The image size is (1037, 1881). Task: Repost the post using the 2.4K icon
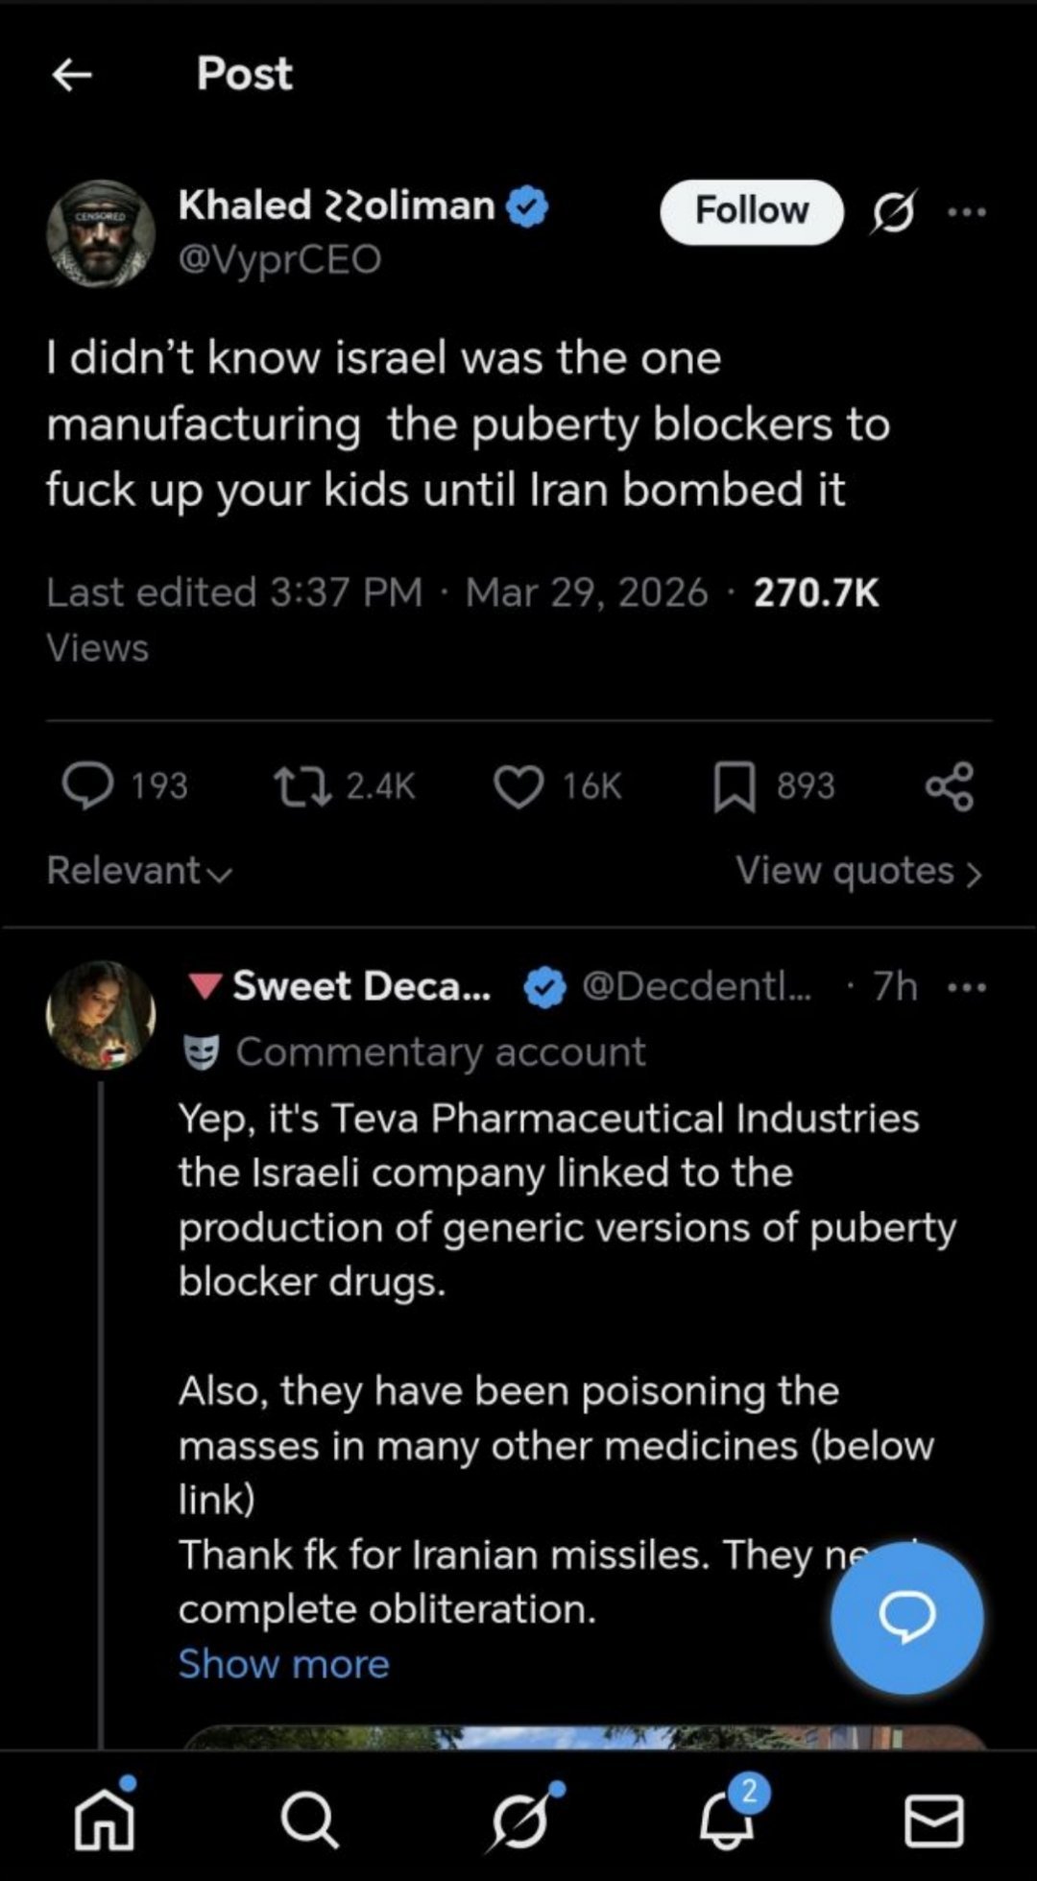pyautogui.click(x=303, y=786)
